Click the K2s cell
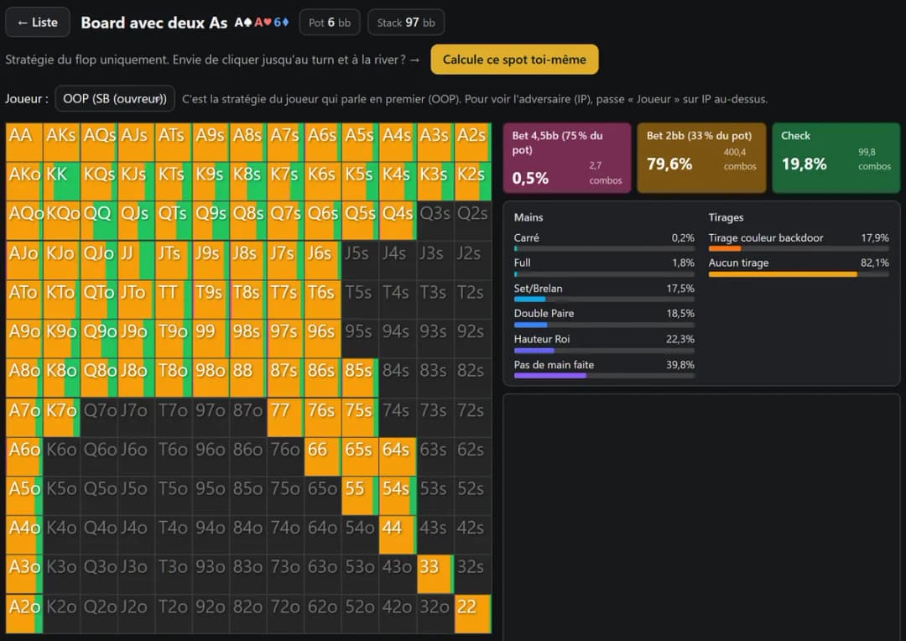The height and width of the screenshot is (641, 906). [x=472, y=181]
